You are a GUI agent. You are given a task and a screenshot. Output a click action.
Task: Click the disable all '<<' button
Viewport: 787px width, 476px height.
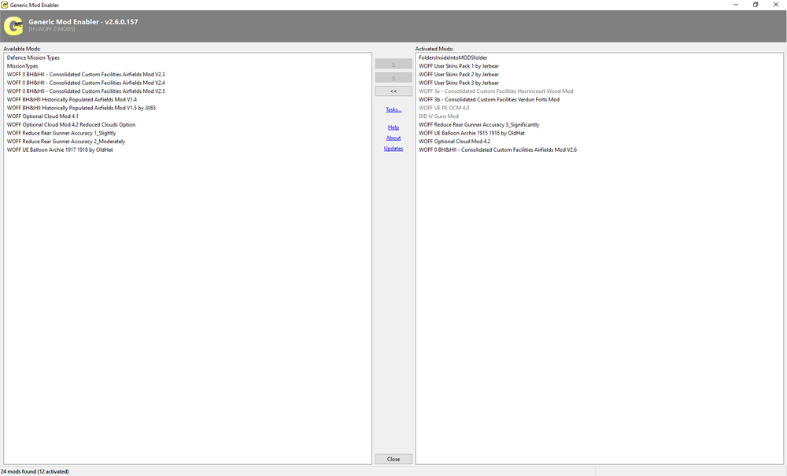(393, 90)
